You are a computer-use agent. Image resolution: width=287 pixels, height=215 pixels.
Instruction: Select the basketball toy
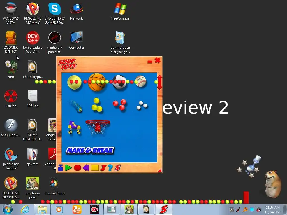97,82
